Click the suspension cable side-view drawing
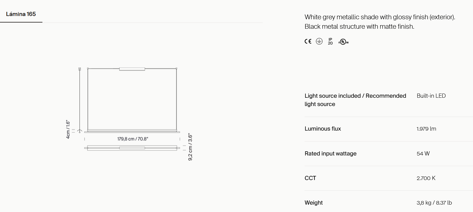This screenshot has height=212, width=473. pos(79,100)
